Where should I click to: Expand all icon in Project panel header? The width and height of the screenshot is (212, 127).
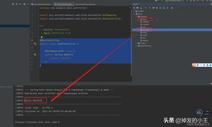[17, 4]
